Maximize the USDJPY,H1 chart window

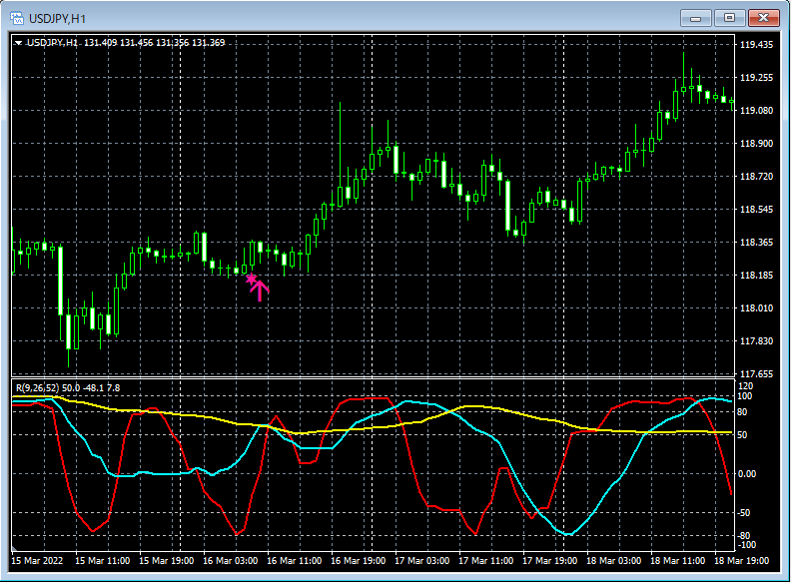(729, 18)
